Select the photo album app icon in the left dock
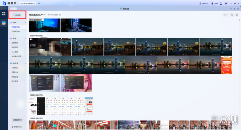 4,23
